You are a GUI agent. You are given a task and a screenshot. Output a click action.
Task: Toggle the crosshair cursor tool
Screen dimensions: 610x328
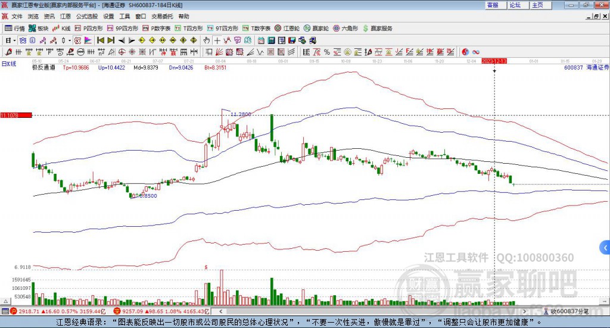click(x=217, y=40)
